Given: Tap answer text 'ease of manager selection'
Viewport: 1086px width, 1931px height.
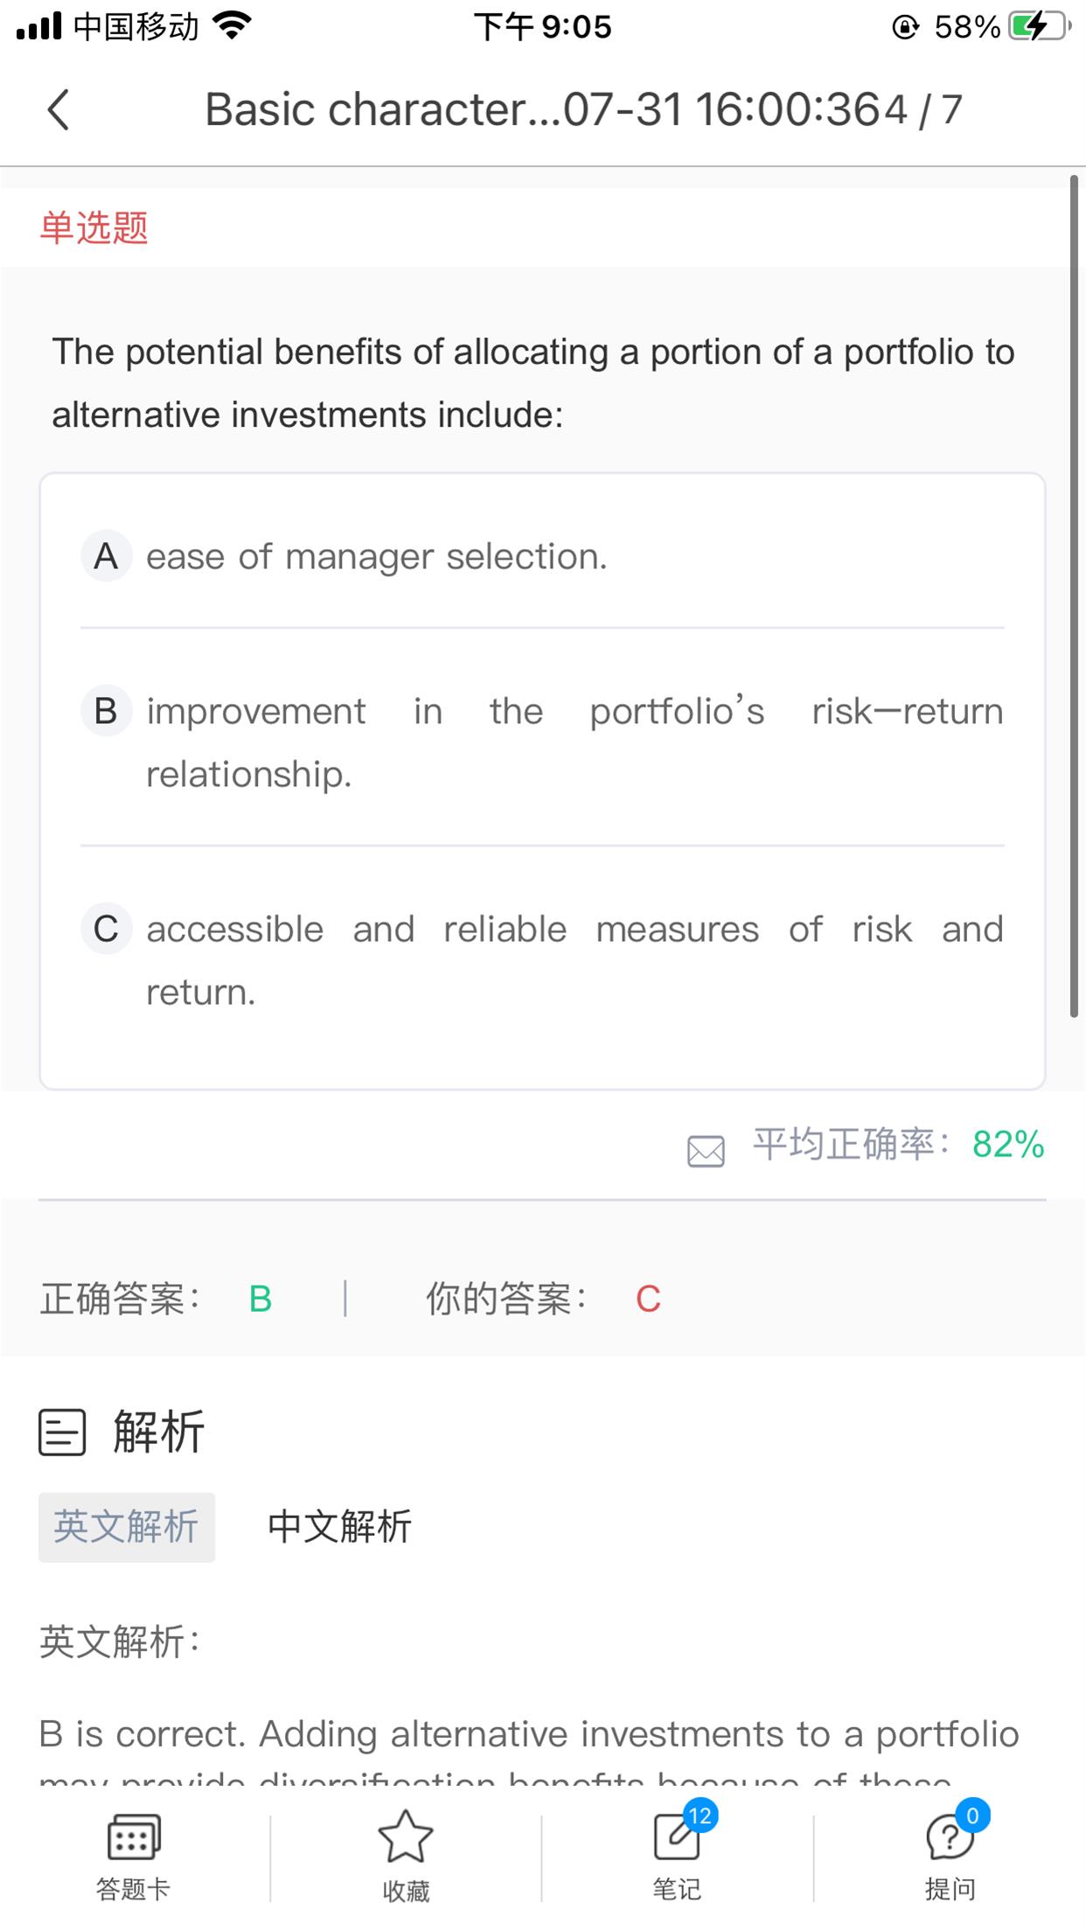Looking at the screenshot, I should point(376,557).
